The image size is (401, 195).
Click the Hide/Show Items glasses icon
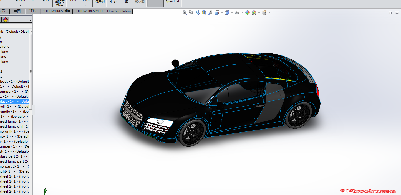(237, 12)
